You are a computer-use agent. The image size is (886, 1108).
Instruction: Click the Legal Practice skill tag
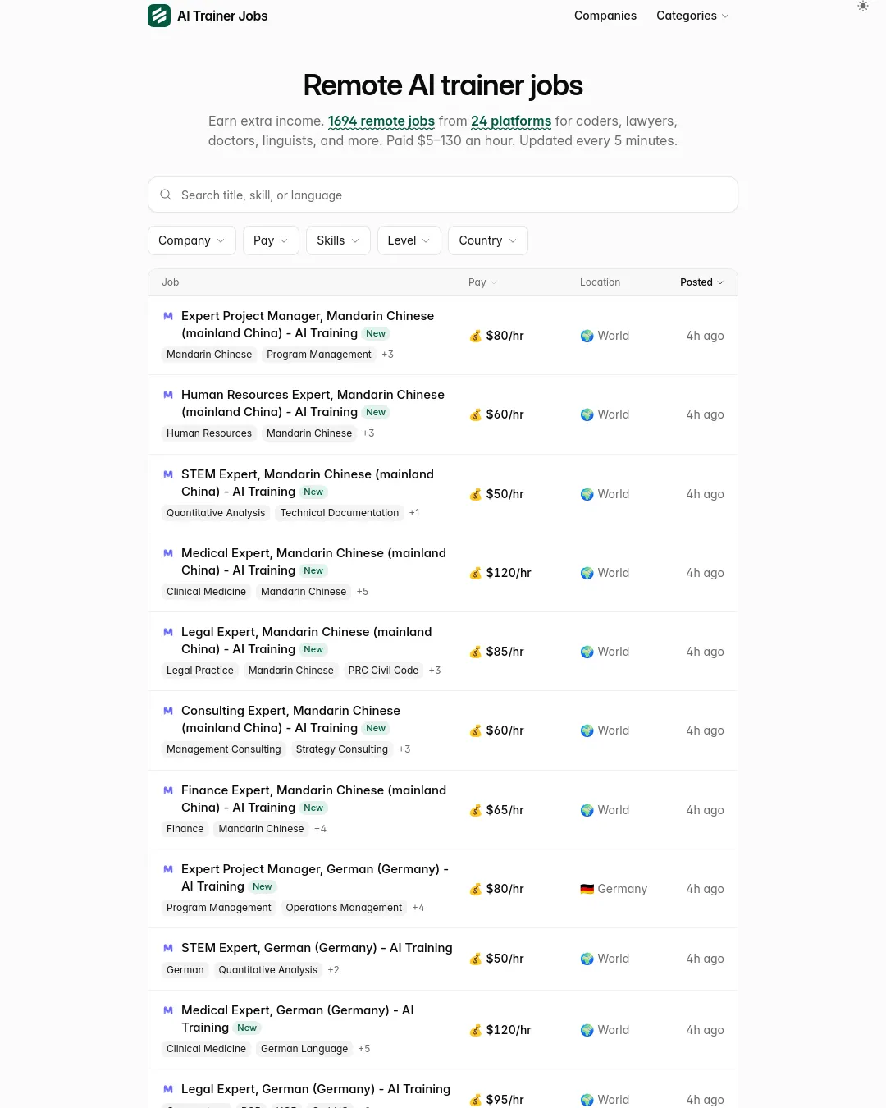[x=200, y=671]
